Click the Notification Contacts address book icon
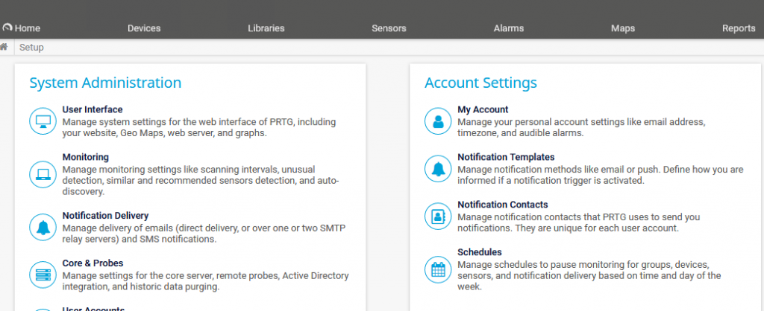Image resolution: width=764 pixels, height=311 pixels. click(438, 216)
